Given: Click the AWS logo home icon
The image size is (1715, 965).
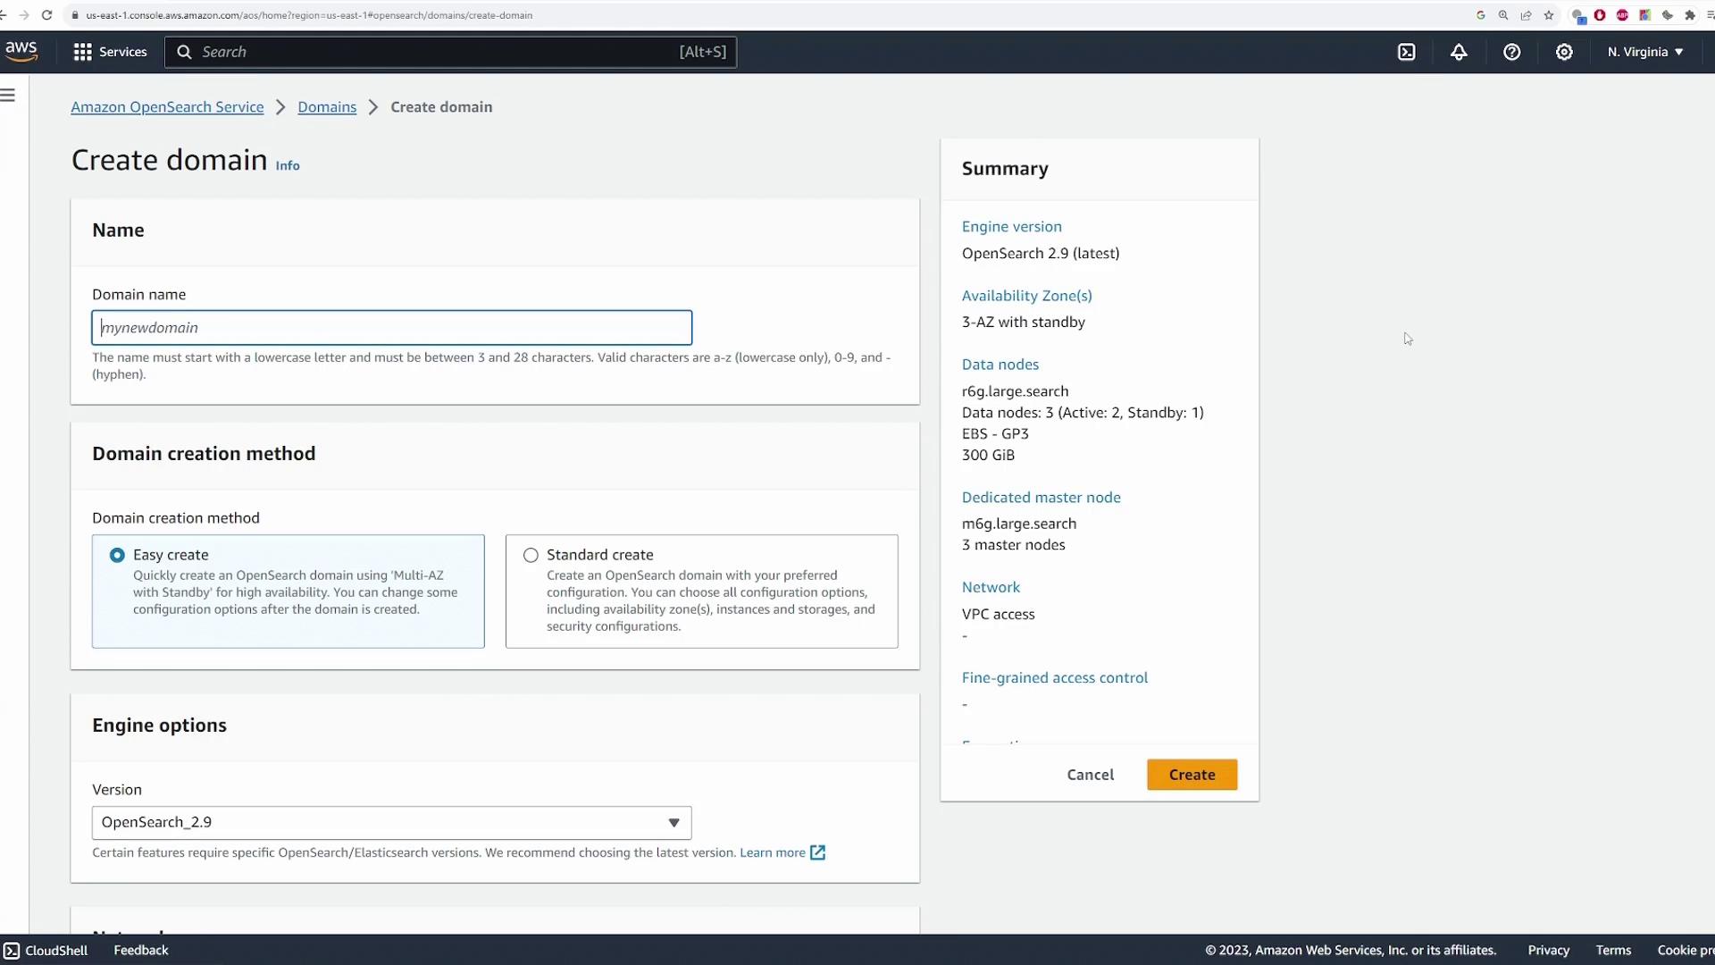Looking at the screenshot, I should pos(21,52).
